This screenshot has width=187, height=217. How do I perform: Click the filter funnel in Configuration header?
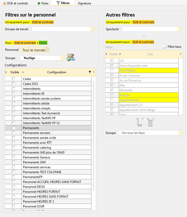click(90, 72)
